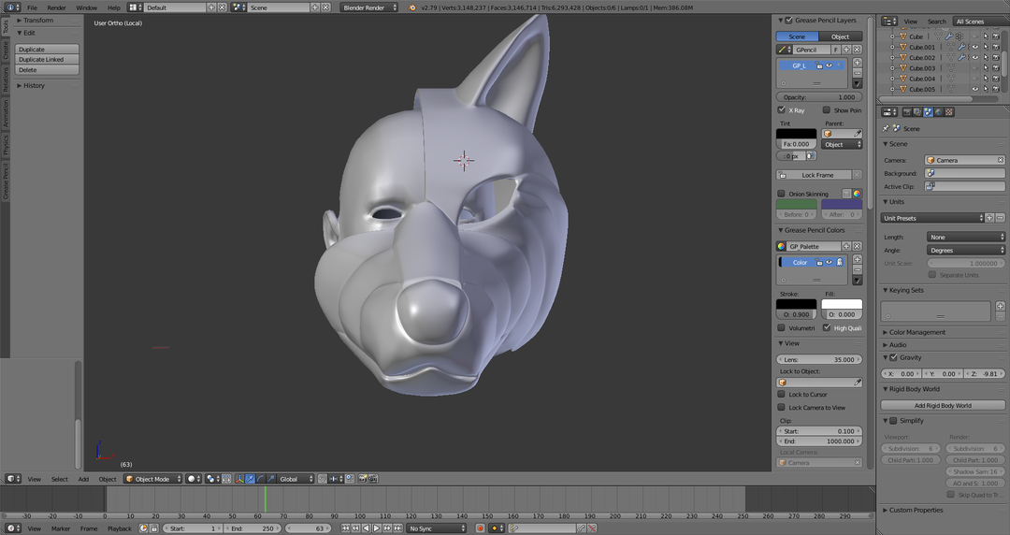Jump to the last frame in timeline
The height and width of the screenshot is (535, 1010).
click(x=397, y=528)
